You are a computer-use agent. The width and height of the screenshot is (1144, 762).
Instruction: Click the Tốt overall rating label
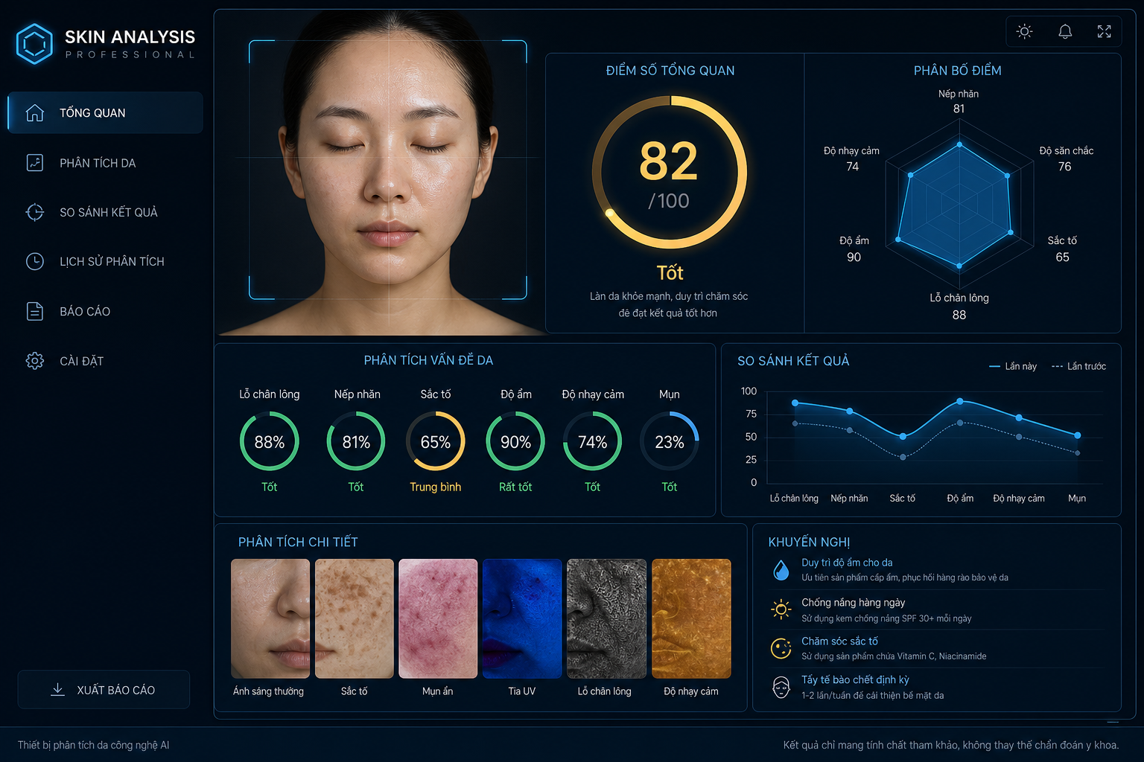[x=670, y=273]
